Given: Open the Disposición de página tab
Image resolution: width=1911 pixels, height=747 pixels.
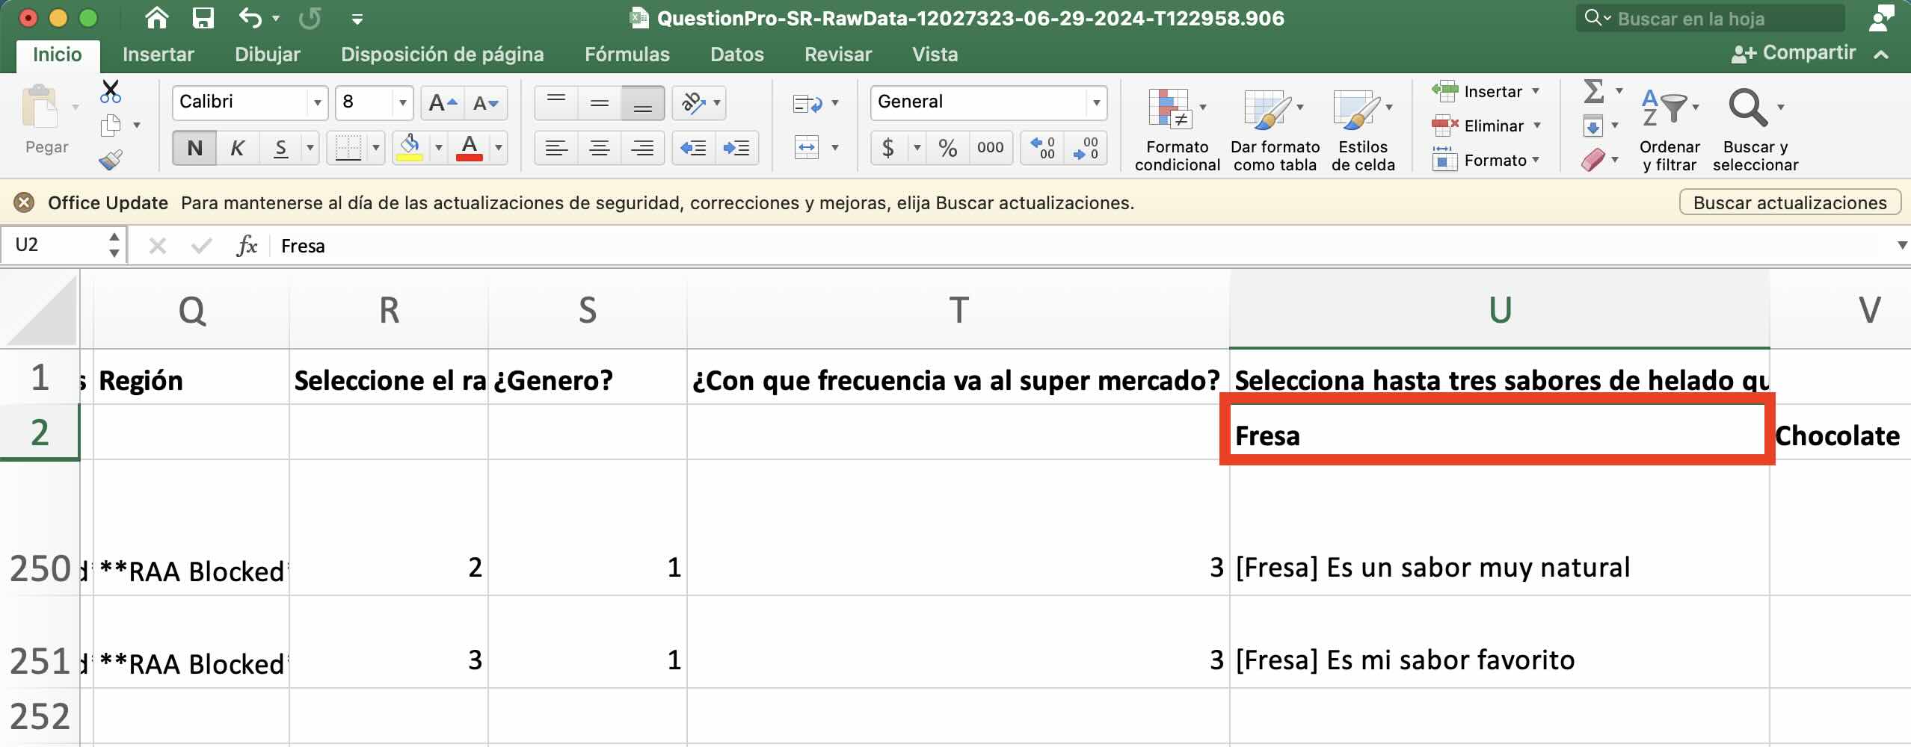Looking at the screenshot, I should tap(442, 54).
